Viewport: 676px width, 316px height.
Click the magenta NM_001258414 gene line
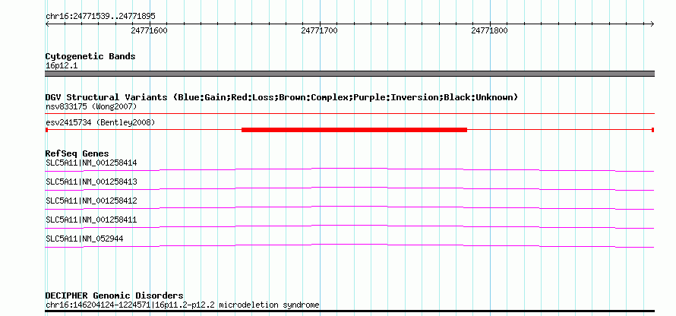coord(349,169)
